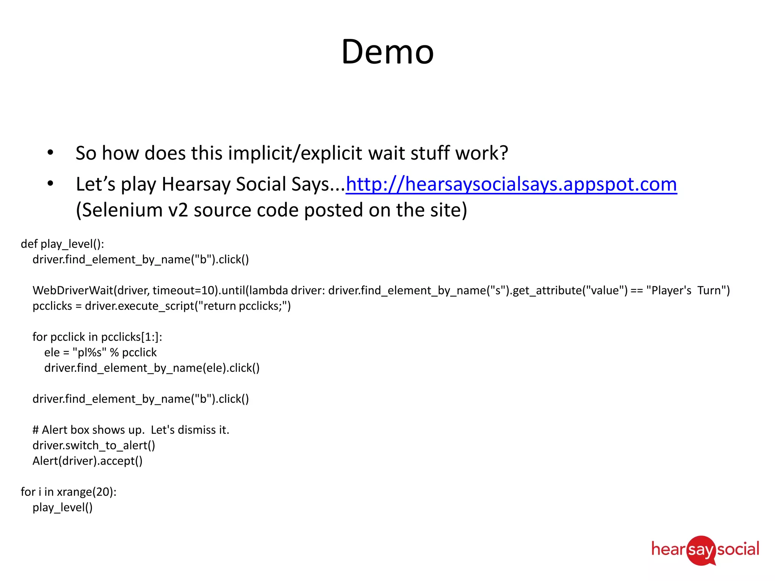Click the 'driver.switch_to_alert()' line
The width and height of the screenshot is (775, 581).
click(x=94, y=446)
